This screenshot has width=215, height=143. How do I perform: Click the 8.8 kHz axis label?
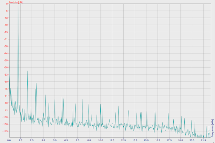click(89, 140)
